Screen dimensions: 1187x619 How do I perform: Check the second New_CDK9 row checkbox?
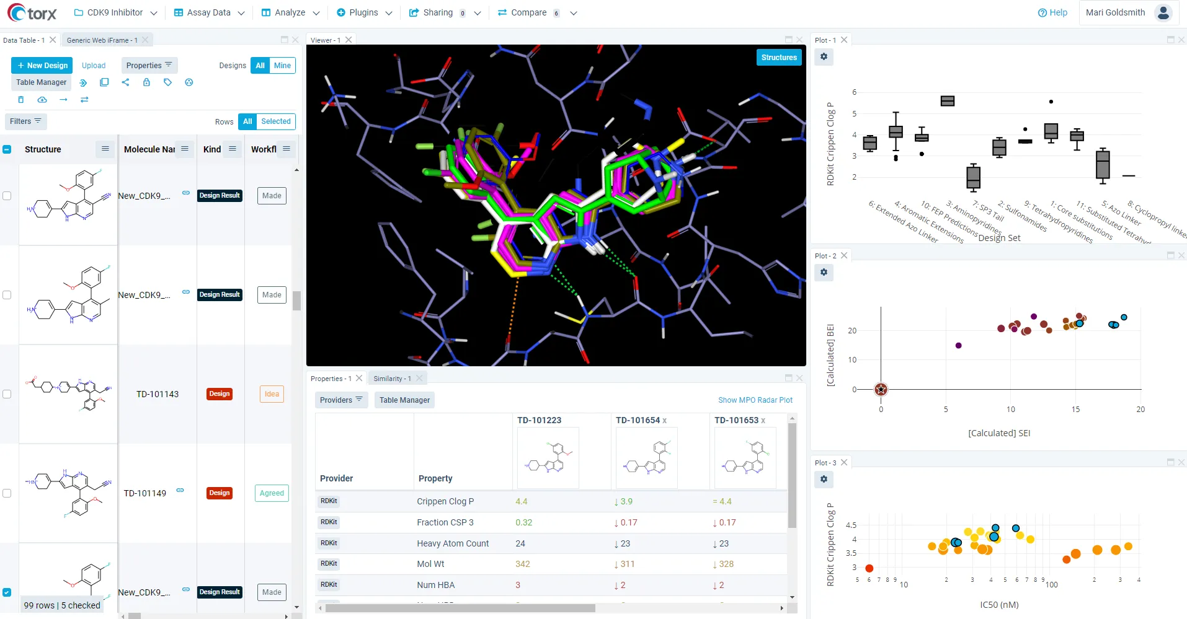pyautogui.click(x=7, y=295)
